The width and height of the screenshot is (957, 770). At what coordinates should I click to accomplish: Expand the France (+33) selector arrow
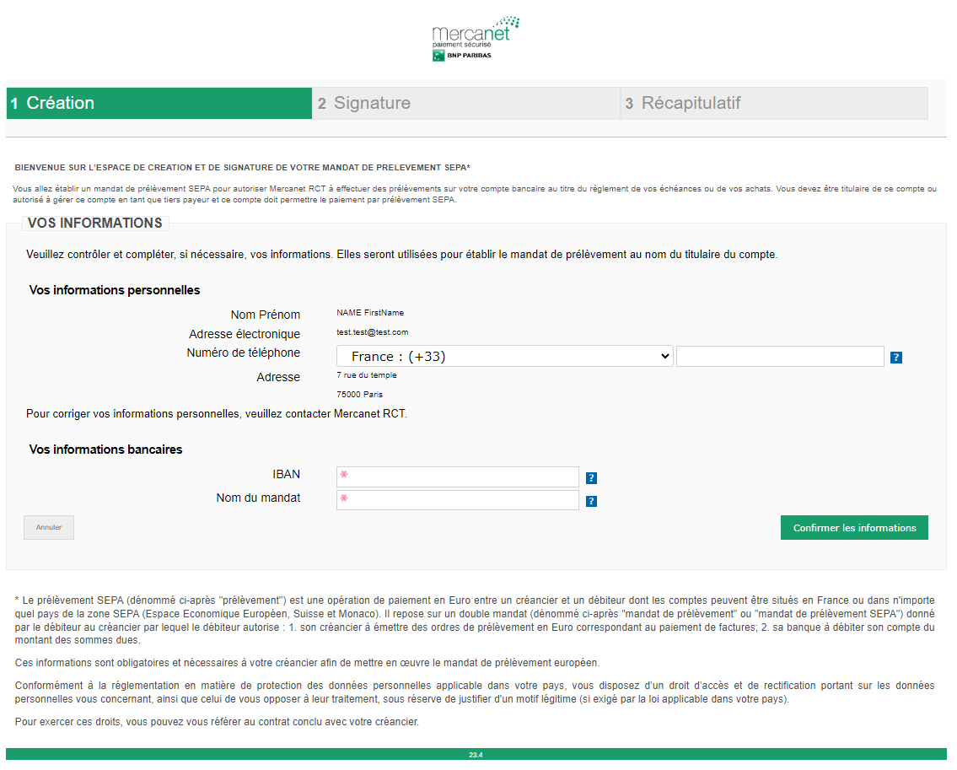tap(664, 356)
